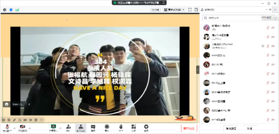Open the Apps grid icon
Screen dimensions: 279x134
(x=134, y=127)
